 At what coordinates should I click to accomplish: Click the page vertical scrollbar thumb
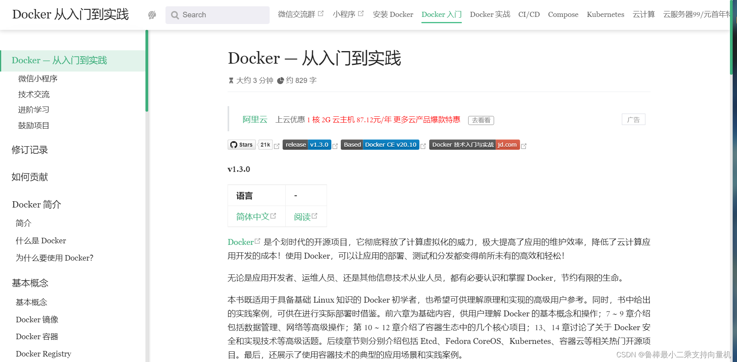coord(731,37)
